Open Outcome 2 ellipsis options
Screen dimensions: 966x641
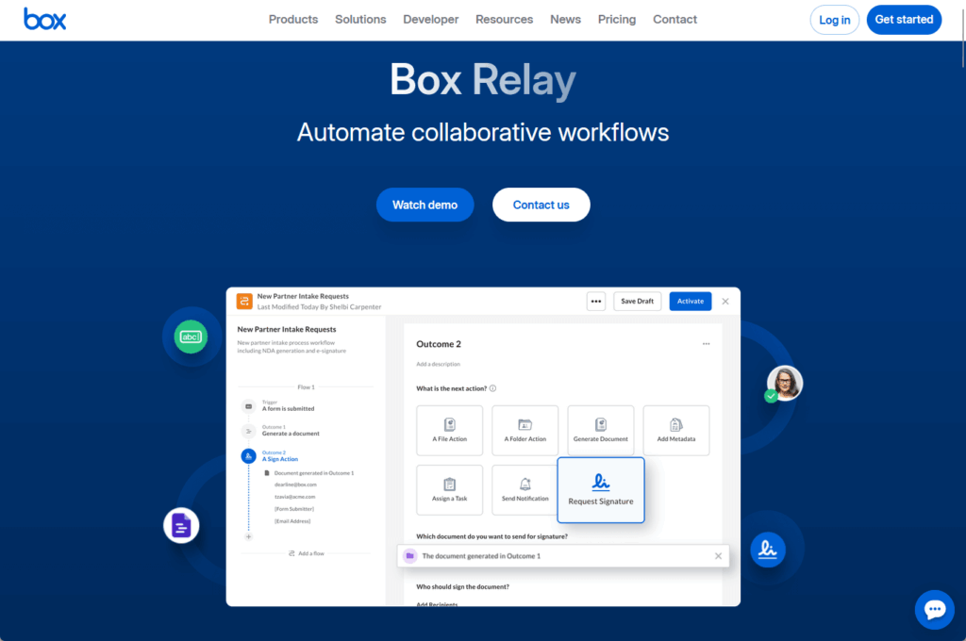point(706,343)
